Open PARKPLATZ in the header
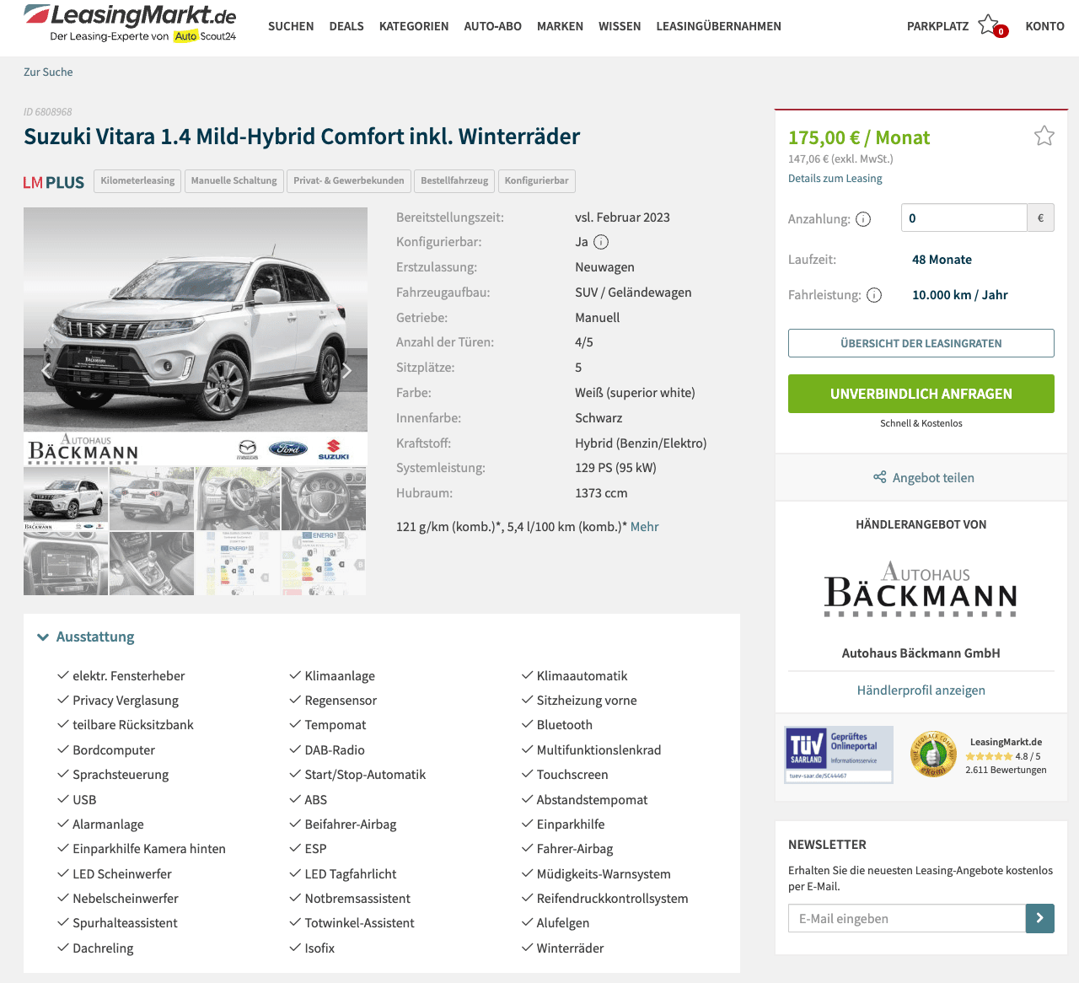Image resolution: width=1079 pixels, height=983 pixels. click(x=937, y=26)
